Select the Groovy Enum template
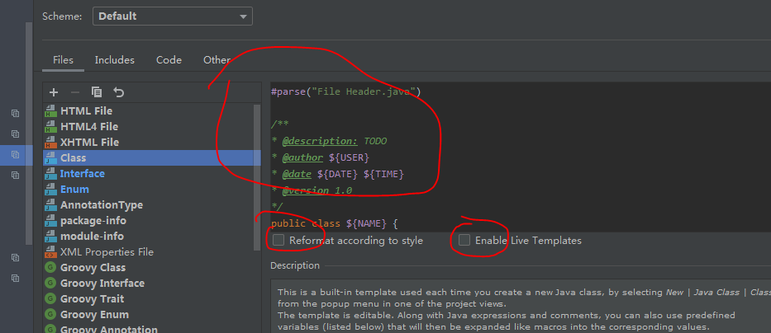Image resolution: width=771 pixels, height=333 pixels. click(152, 315)
